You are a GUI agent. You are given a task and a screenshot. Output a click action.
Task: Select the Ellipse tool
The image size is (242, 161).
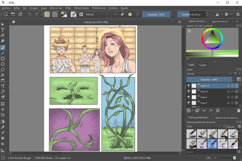(3, 64)
